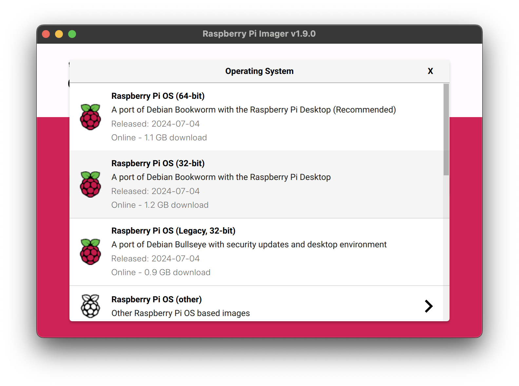Select Raspberry Pi OS (Legacy, 32-bit) title
The image size is (519, 386).
[x=173, y=231]
